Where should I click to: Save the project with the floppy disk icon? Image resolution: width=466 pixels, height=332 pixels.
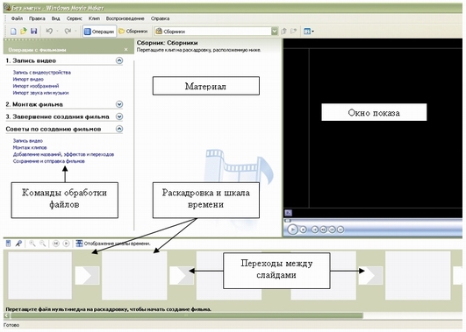pos(34,32)
